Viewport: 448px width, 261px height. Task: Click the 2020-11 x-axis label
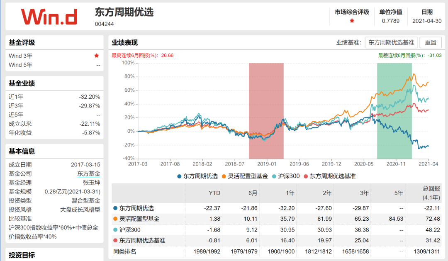(396, 164)
